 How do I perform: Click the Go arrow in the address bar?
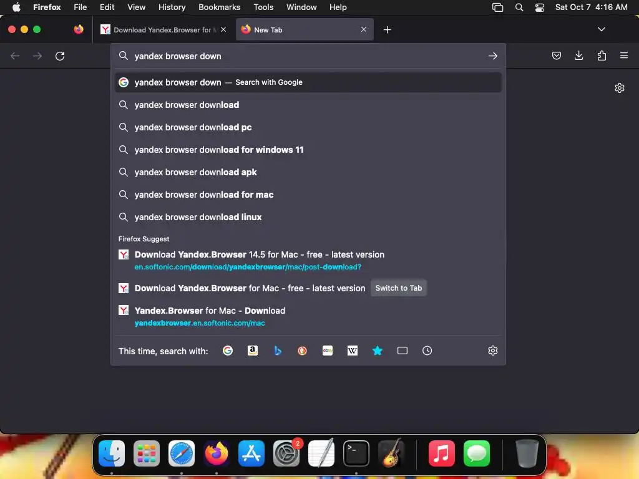[493, 56]
